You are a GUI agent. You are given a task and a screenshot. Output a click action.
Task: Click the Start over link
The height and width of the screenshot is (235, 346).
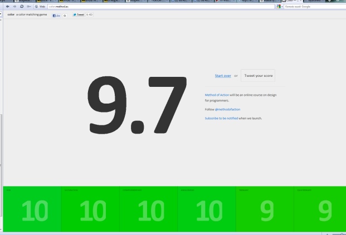pyautogui.click(x=223, y=76)
